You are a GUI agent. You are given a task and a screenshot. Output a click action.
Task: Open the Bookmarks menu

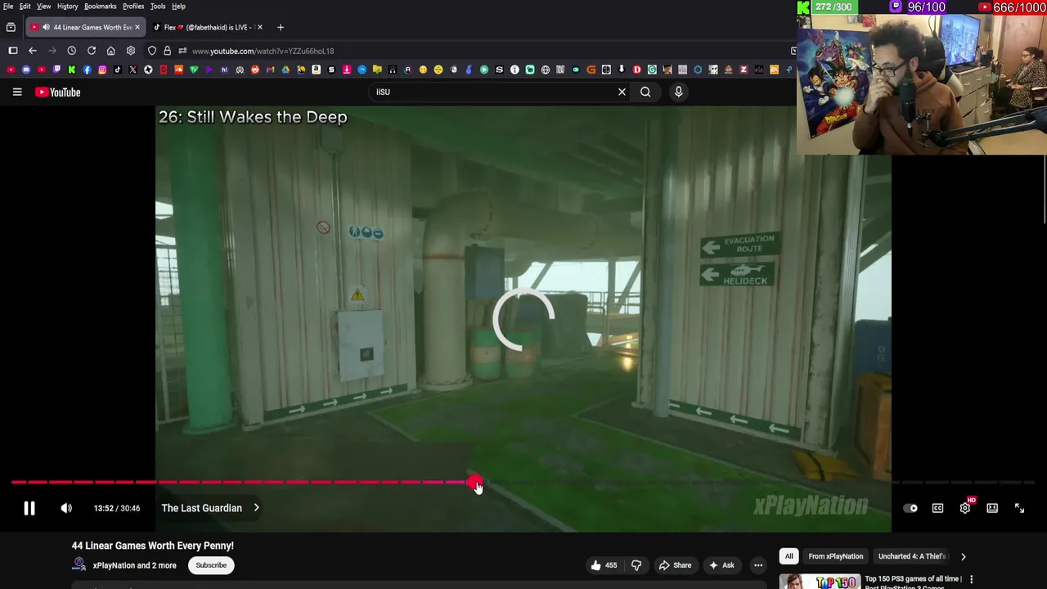(x=101, y=7)
